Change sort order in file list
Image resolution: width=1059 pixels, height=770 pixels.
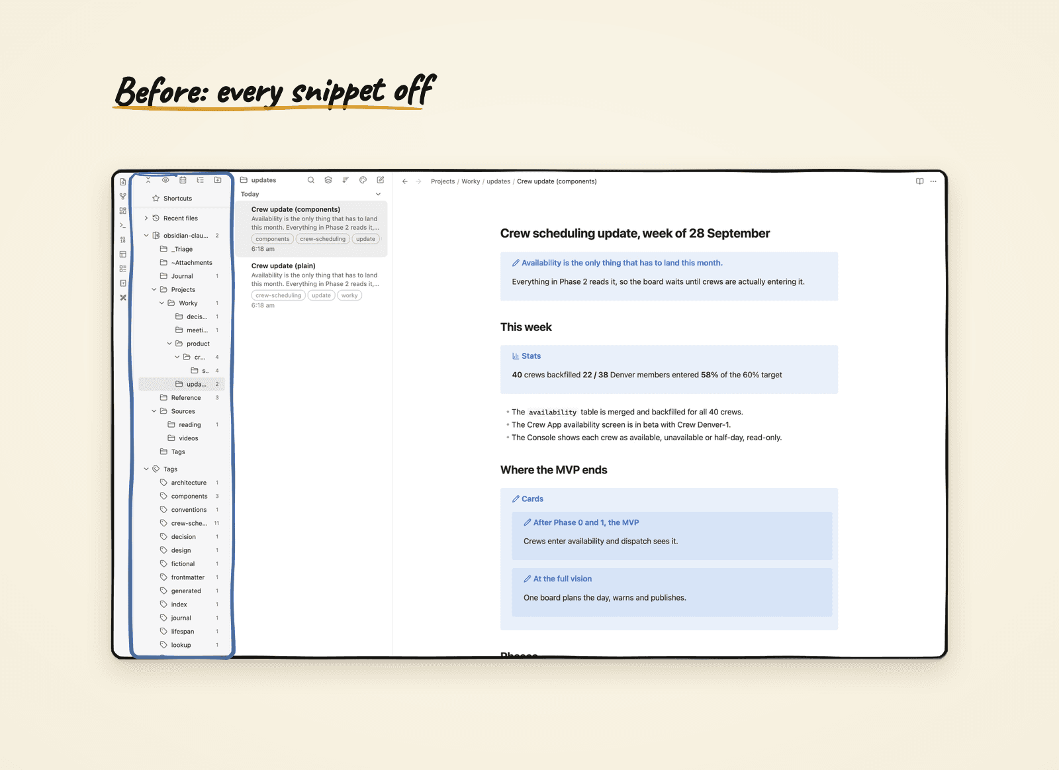(x=345, y=180)
